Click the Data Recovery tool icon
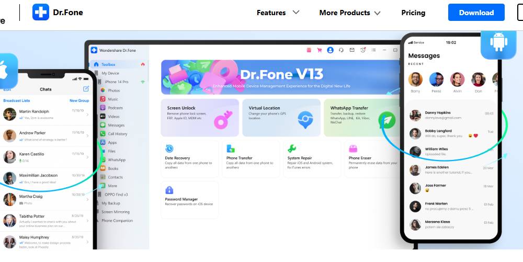 169,149
